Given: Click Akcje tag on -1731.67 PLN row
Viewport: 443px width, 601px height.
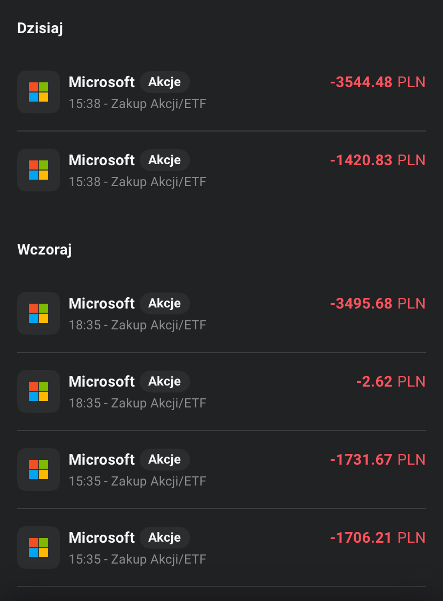Looking at the screenshot, I should [x=164, y=460].
